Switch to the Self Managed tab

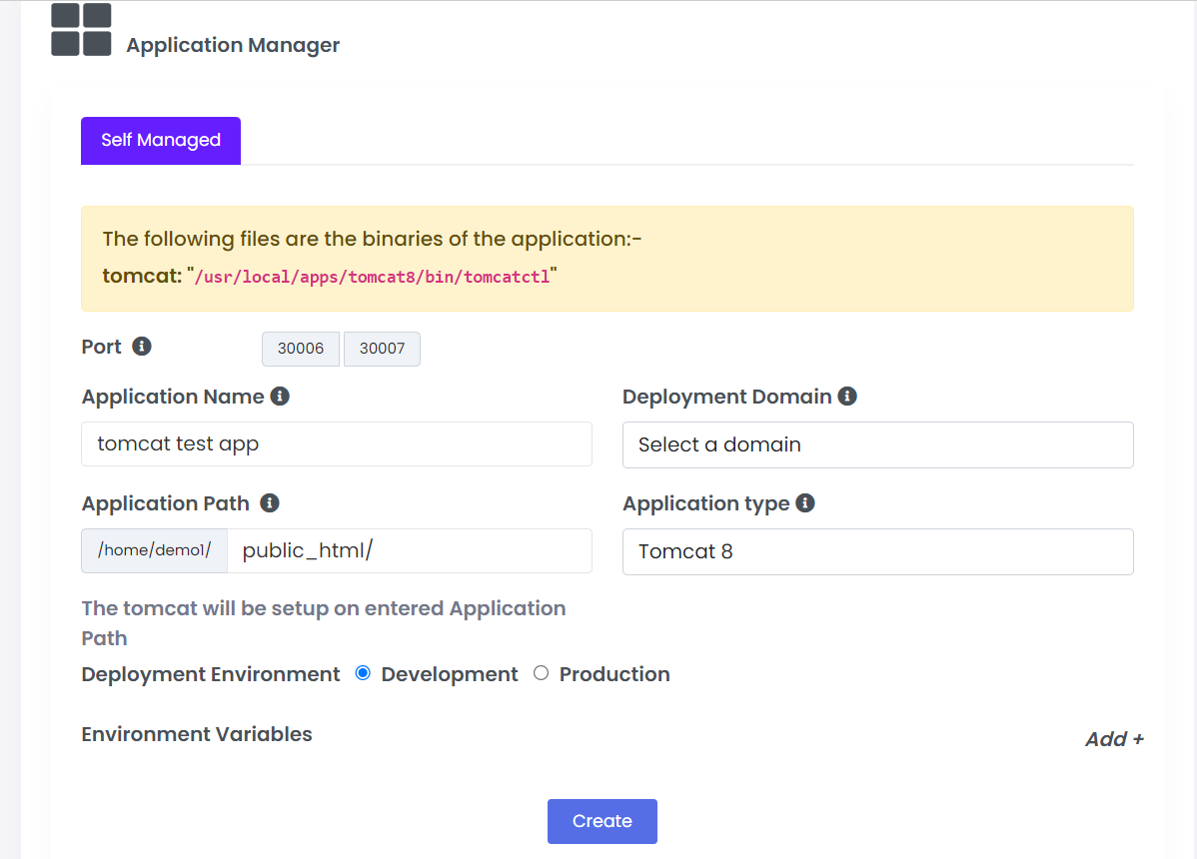pos(161,141)
